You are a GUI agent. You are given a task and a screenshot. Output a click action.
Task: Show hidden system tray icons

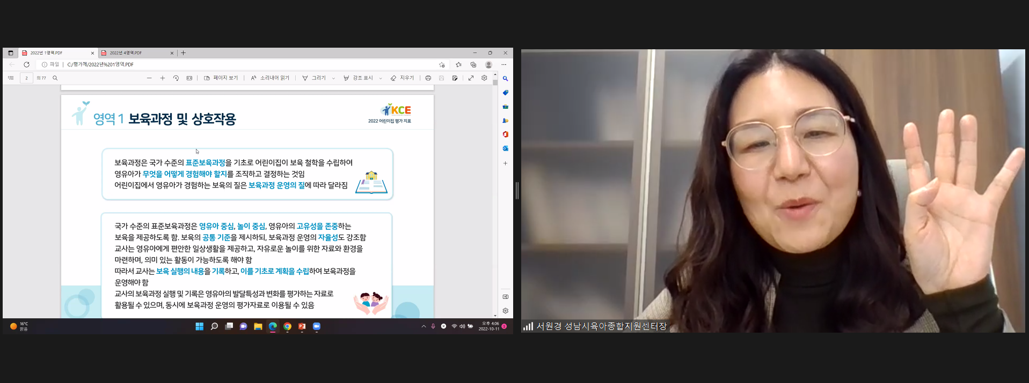click(x=424, y=326)
